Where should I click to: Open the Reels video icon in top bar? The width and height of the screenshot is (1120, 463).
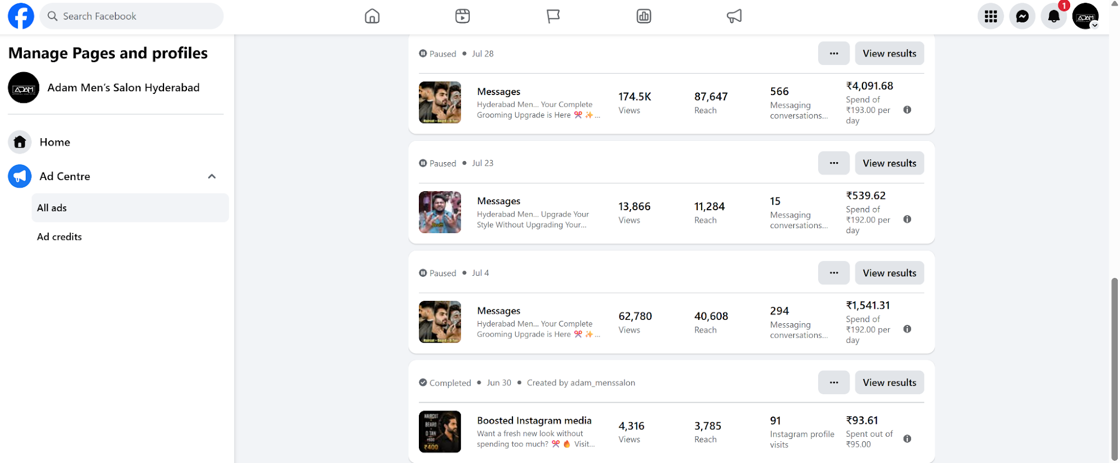click(463, 16)
